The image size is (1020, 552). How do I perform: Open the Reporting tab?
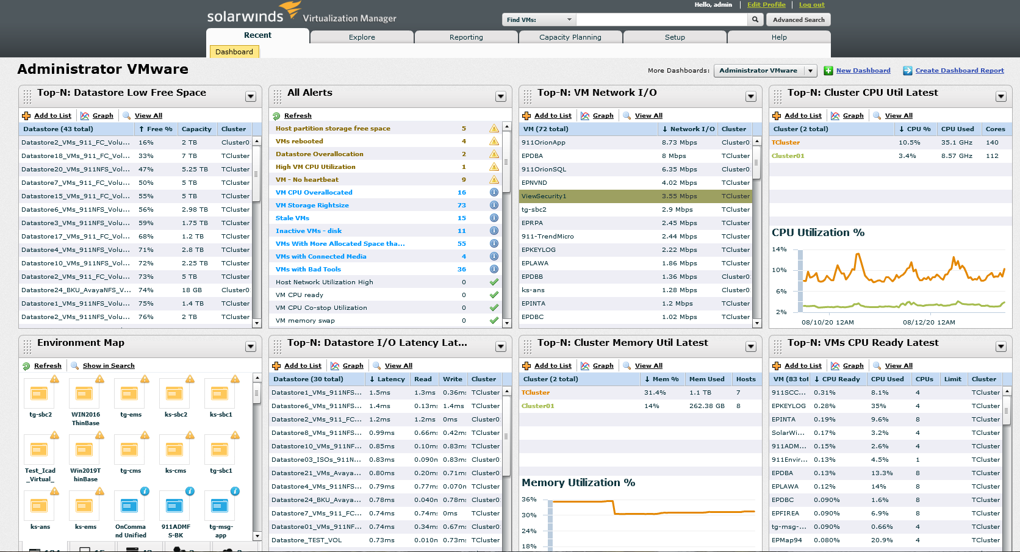coord(467,37)
